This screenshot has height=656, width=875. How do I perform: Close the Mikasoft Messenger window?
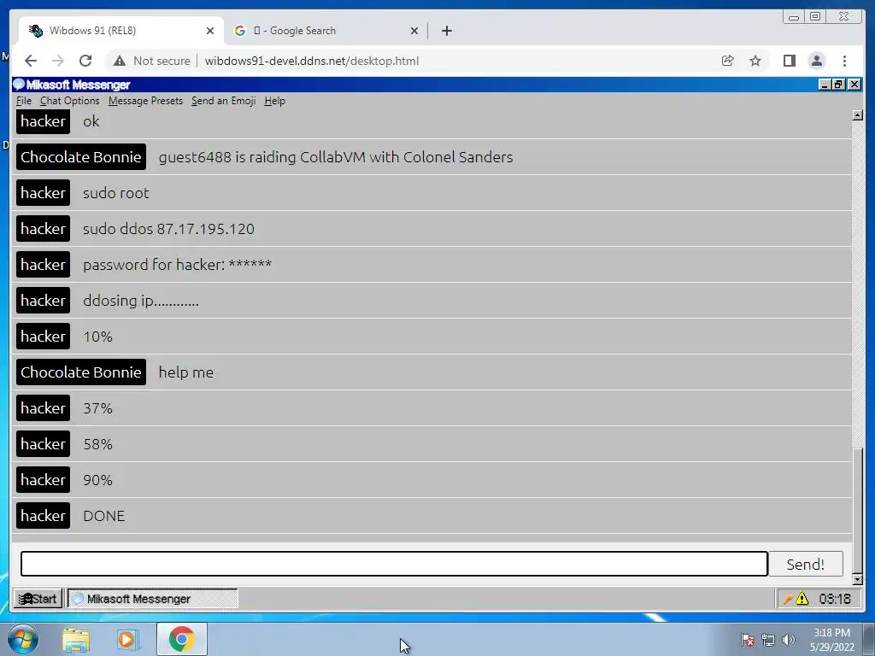[x=854, y=85]
